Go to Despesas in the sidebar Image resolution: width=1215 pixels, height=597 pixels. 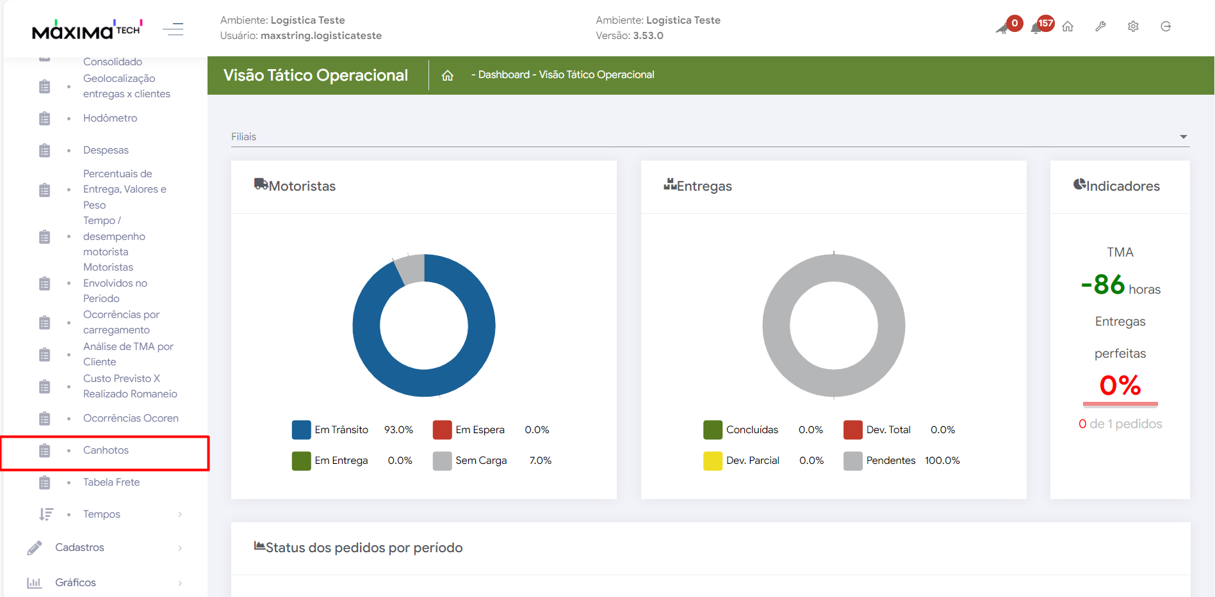click(106, 150)
